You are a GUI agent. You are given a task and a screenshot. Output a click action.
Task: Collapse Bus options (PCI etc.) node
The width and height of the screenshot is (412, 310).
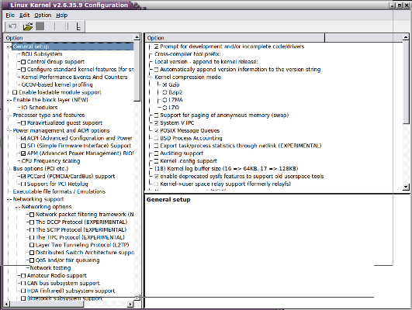pos(9,168)
